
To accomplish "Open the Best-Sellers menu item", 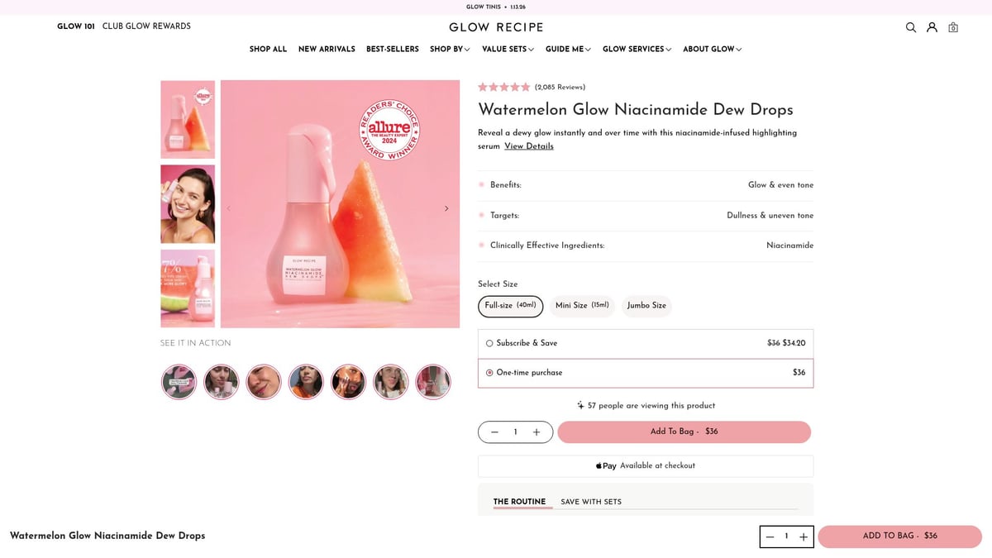I will (x=392, y=49).
